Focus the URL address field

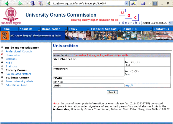[87, 4]
